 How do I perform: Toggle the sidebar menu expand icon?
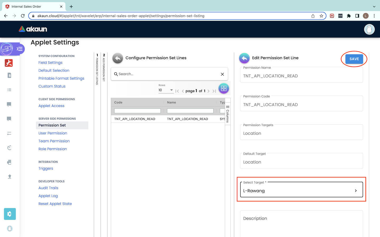click(x=20, y=49)
